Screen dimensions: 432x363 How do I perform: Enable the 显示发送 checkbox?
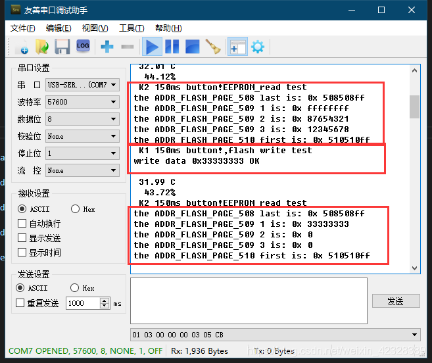point(22,238)
